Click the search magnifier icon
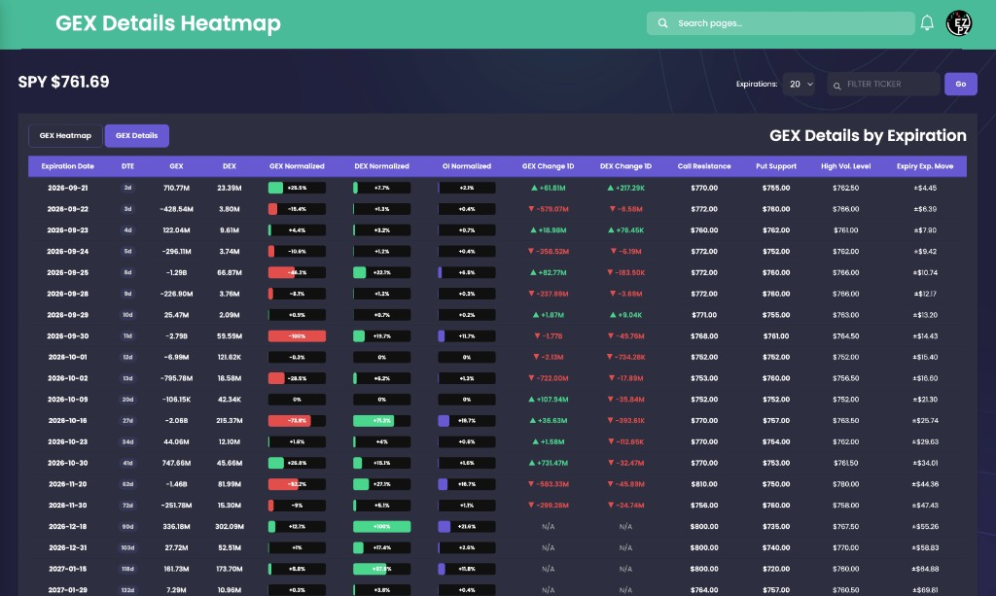The height and width of the screenshot is (596, 996). pyautogui.click(x=662, y=23)
